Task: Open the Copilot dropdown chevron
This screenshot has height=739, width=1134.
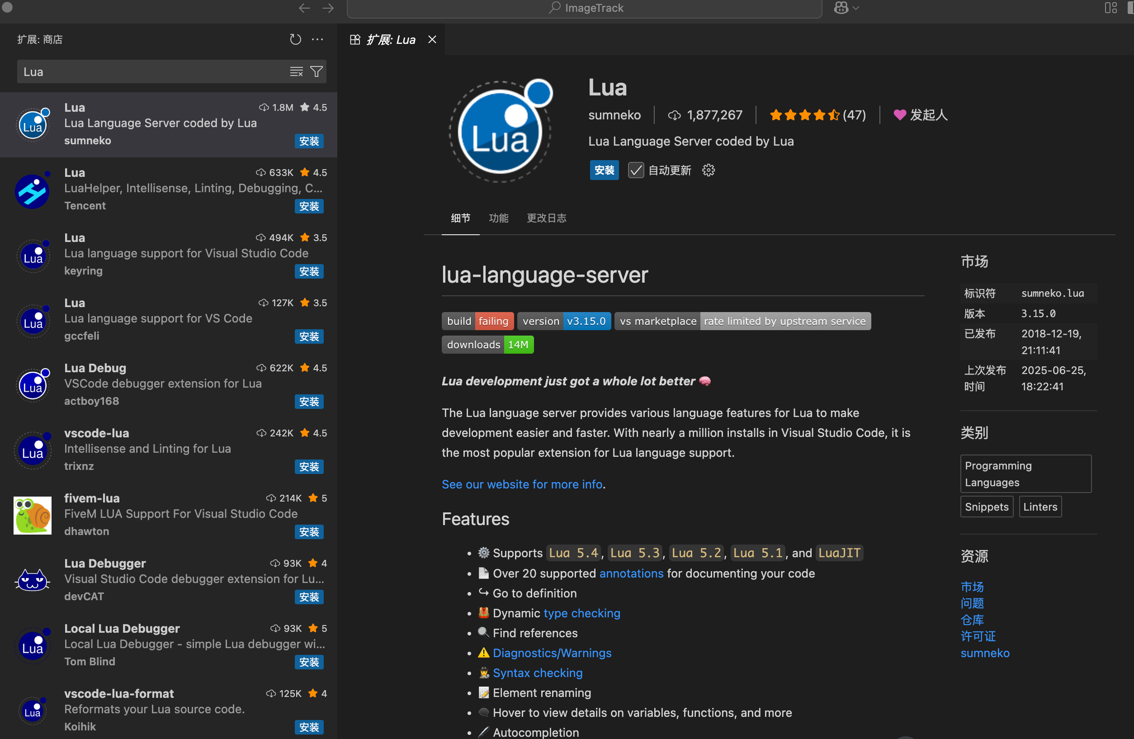Action: tap(856, 8)
